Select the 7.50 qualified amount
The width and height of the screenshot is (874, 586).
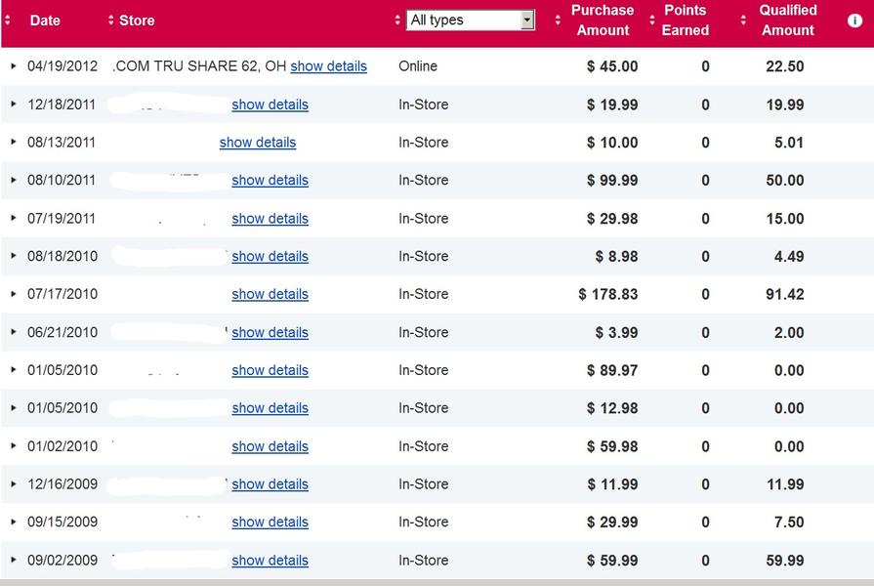pyautogui.click(x=789, y=522)
